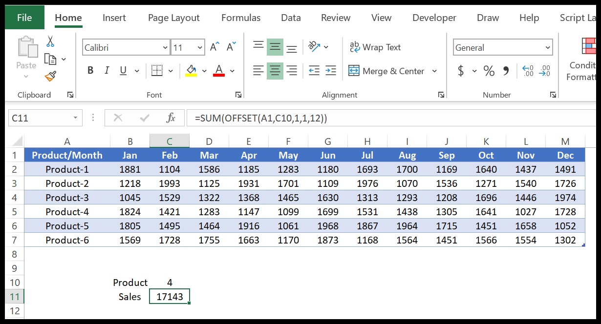Apply percent style with the Percent icon
The width and height of the screenshot is (601, 324).
click(489, 71)
